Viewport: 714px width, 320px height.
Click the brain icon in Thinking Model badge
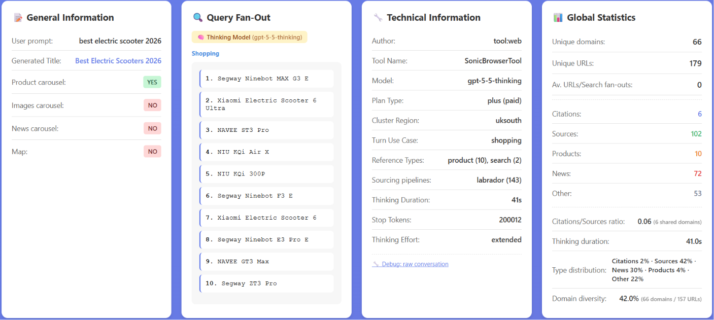point(200,37)
